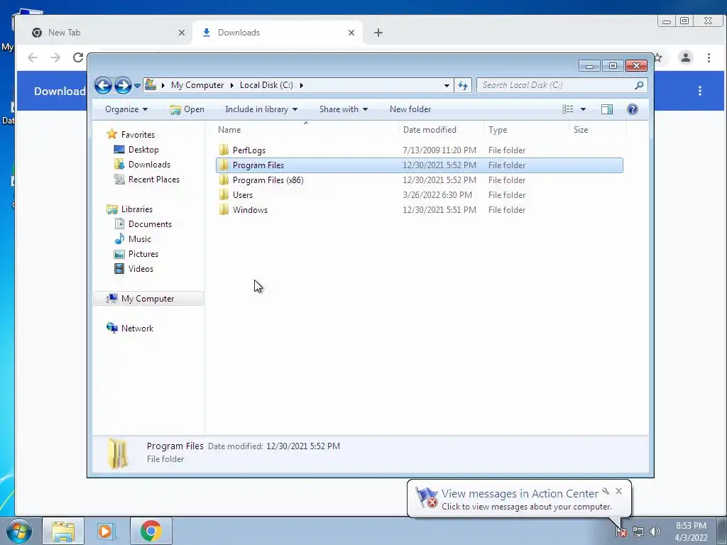Sort by the Type column header
This screenshot has width=727, height=545.
526,130
